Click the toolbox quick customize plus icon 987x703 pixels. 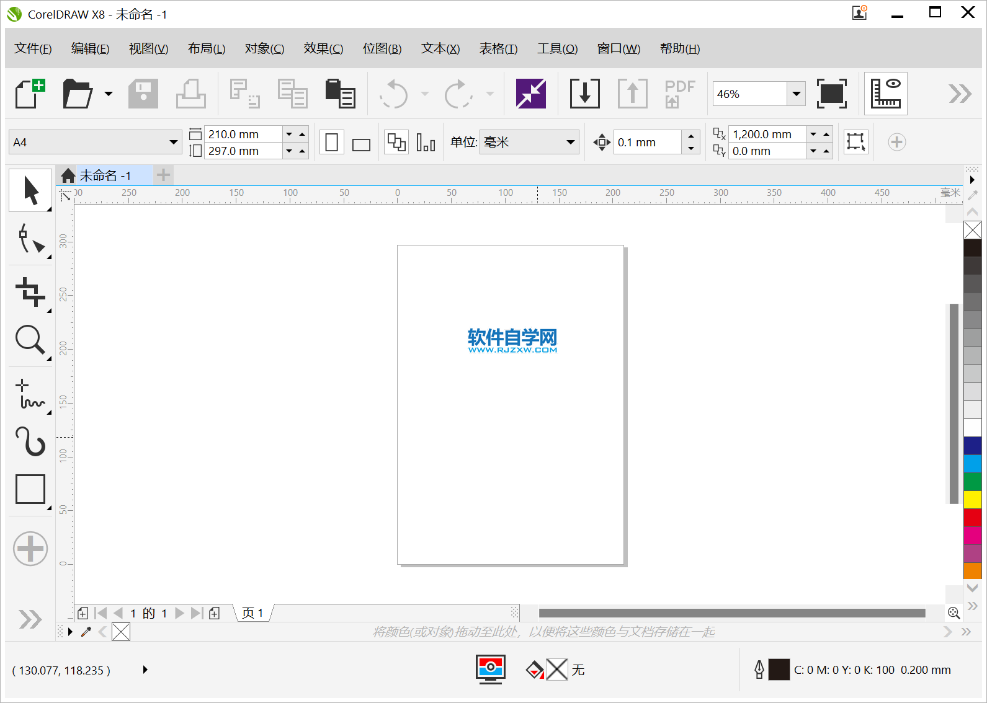(x=30, y=549)
